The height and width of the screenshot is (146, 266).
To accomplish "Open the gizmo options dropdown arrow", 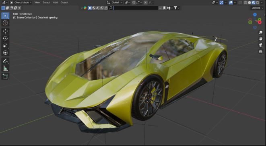I will tap(226, 2).
